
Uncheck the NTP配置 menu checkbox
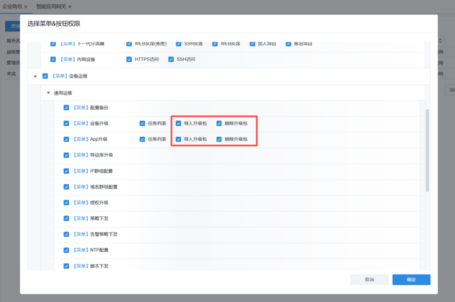click(x=66, y=250)
